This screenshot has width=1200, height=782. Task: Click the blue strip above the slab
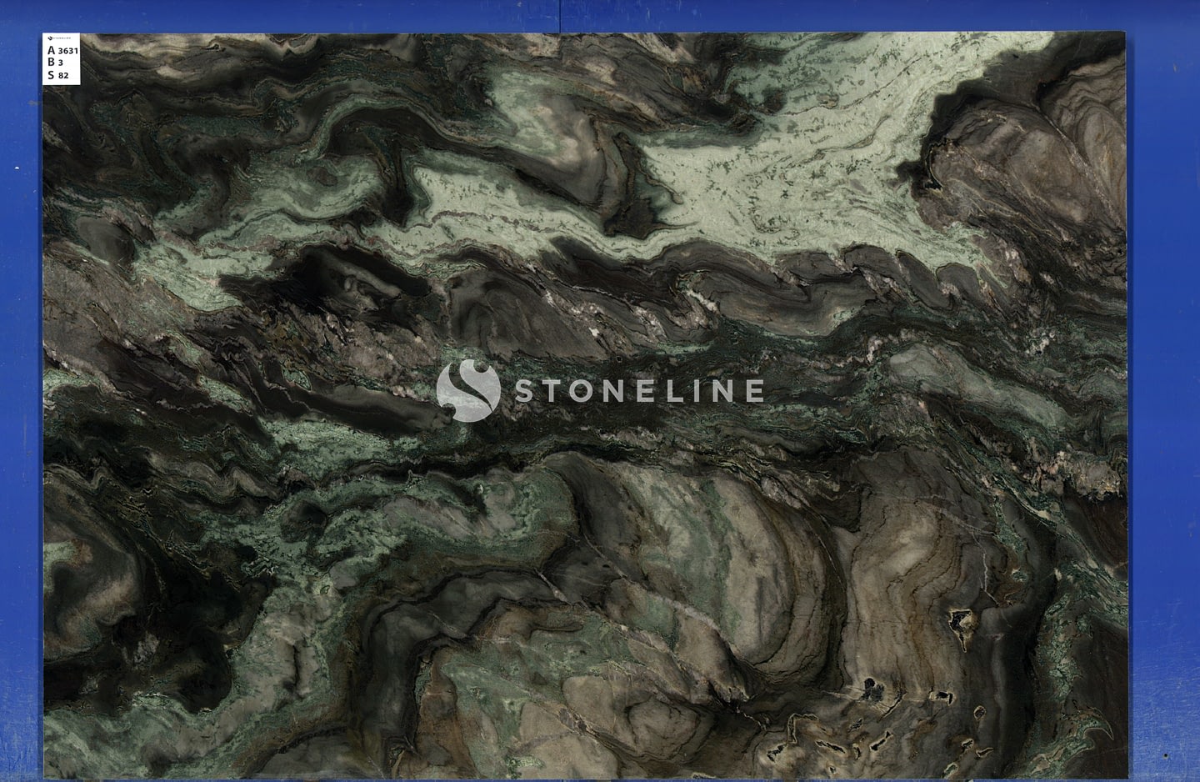pos(583,15)
